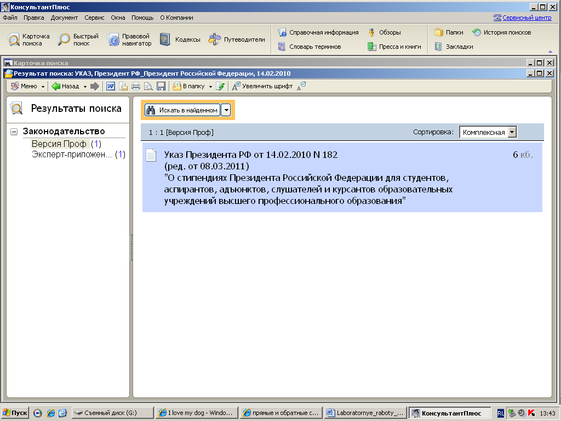Open the Файл menu

tap(10, 18)
